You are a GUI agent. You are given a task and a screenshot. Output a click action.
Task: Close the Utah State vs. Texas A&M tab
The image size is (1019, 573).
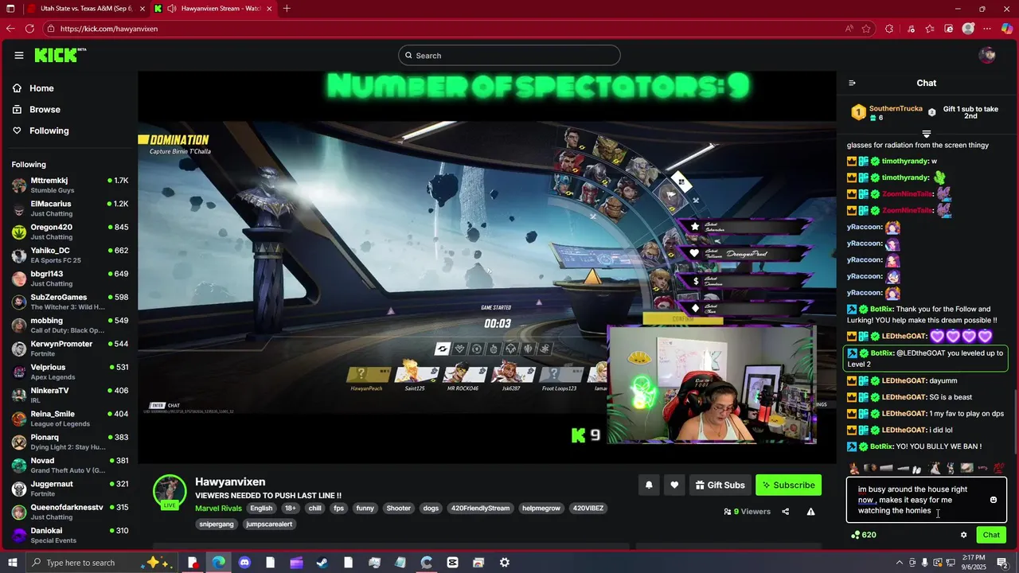pyautogui.click(x=142, y=9)
